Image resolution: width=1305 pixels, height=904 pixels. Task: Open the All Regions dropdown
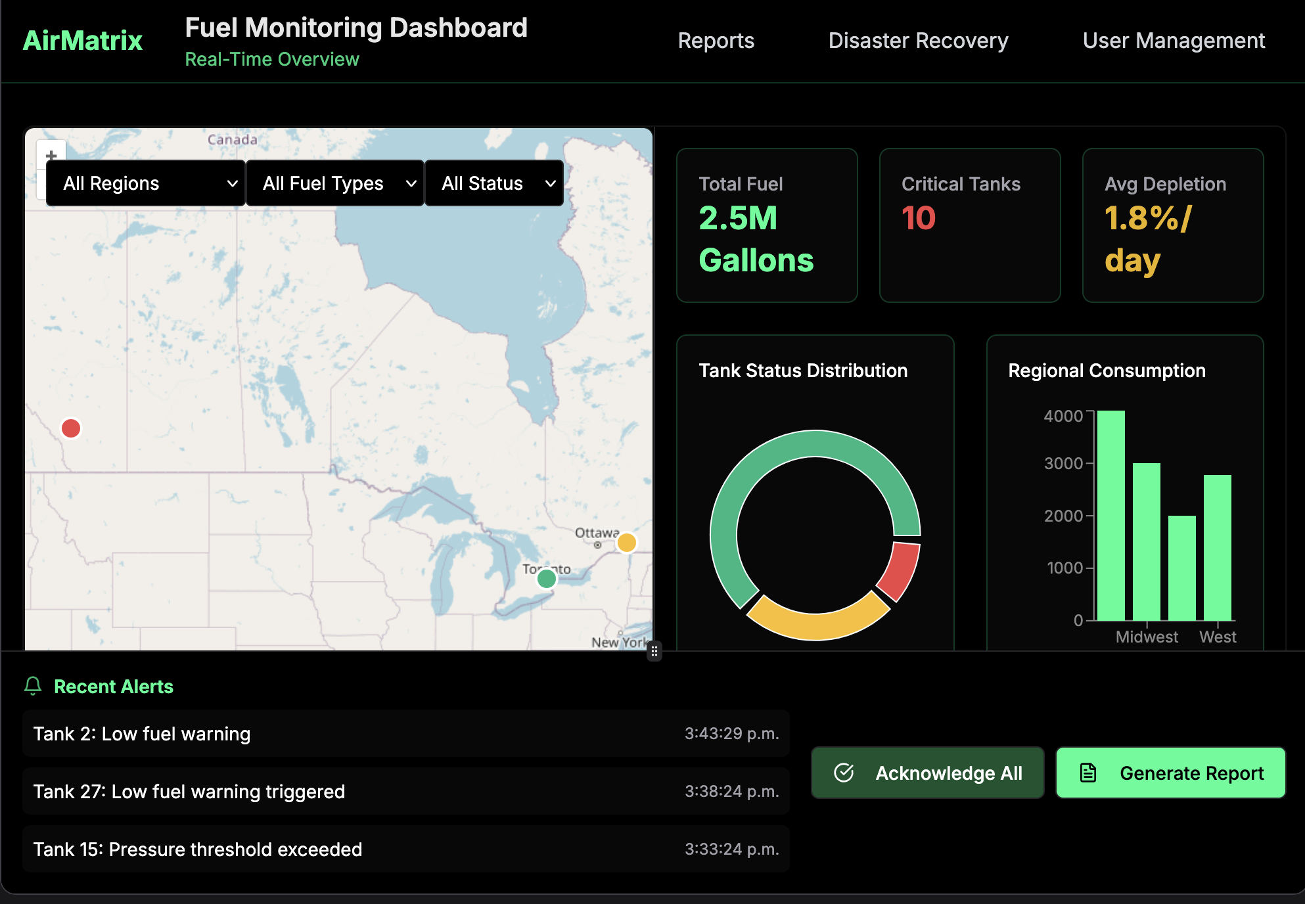tap(145, 183)
